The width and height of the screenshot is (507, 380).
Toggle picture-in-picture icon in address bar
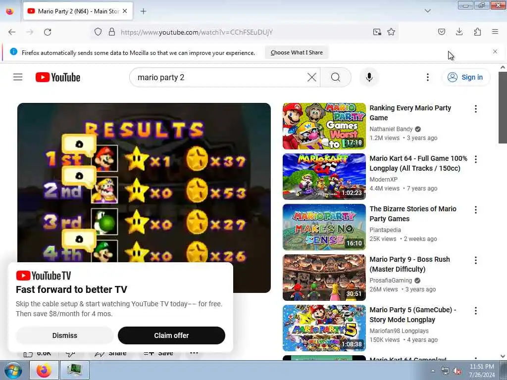377,32
